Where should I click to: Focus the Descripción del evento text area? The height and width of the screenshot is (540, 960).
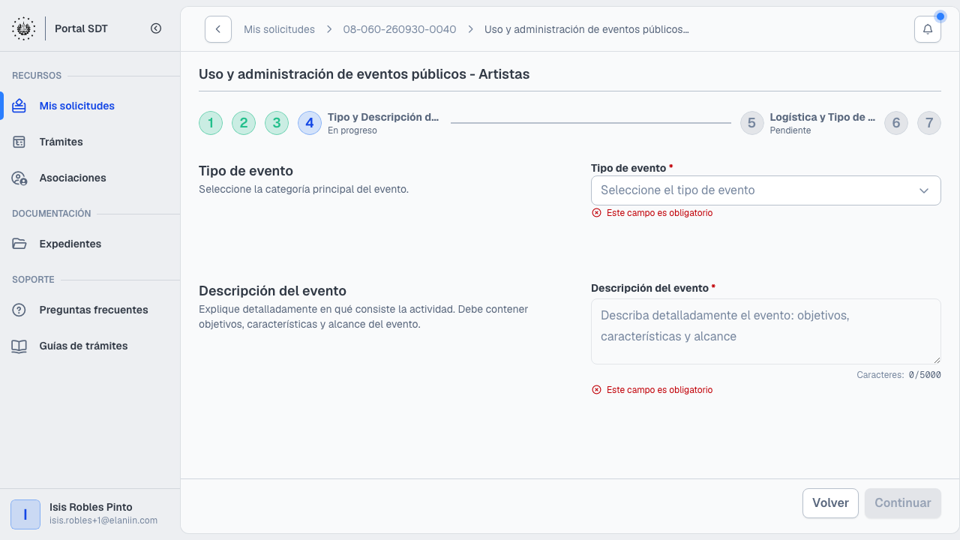pos(766,331)
